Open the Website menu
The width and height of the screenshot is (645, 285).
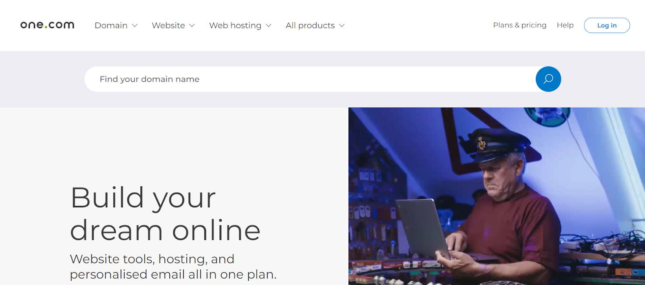click(173, 25)
